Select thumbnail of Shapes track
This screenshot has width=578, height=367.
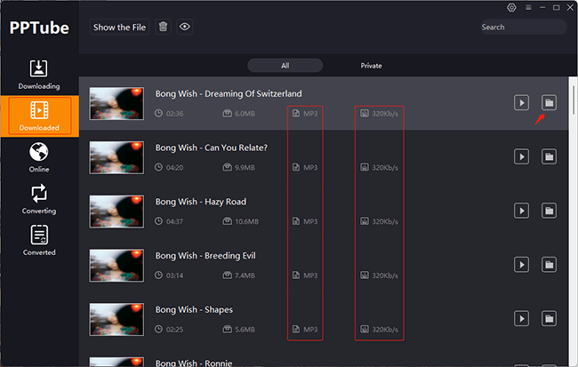[x=116, y=319]
